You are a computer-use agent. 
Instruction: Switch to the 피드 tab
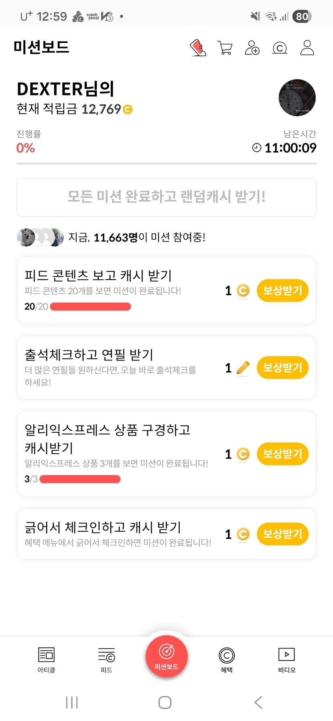(106, 659)
